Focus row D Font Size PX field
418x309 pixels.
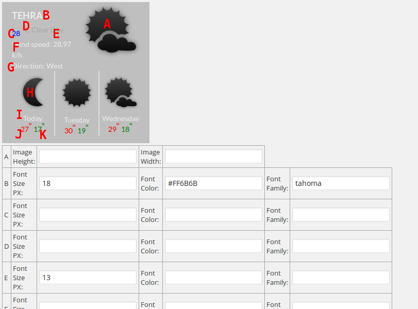pos(88,246)
